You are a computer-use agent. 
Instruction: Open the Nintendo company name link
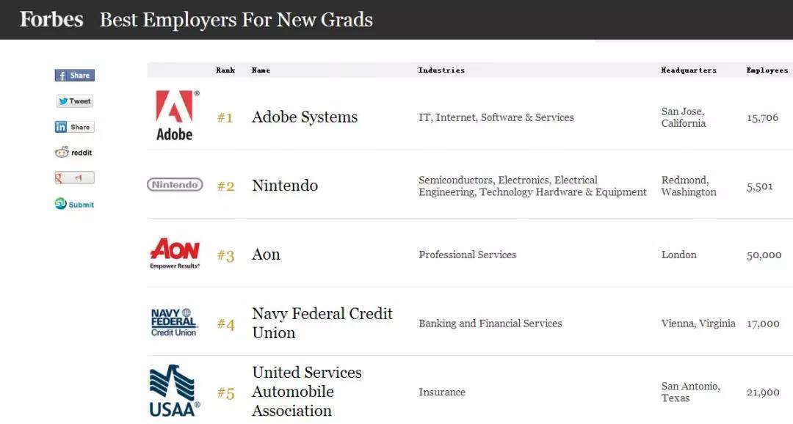click(x=285, y=186)
